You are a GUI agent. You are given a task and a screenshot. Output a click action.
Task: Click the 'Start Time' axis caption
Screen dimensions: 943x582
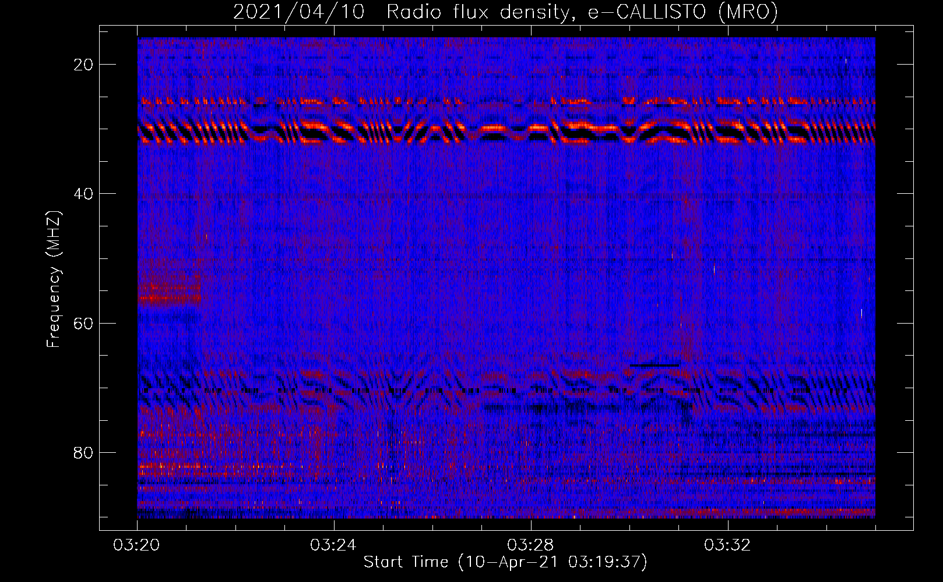[x=505, y=562]
